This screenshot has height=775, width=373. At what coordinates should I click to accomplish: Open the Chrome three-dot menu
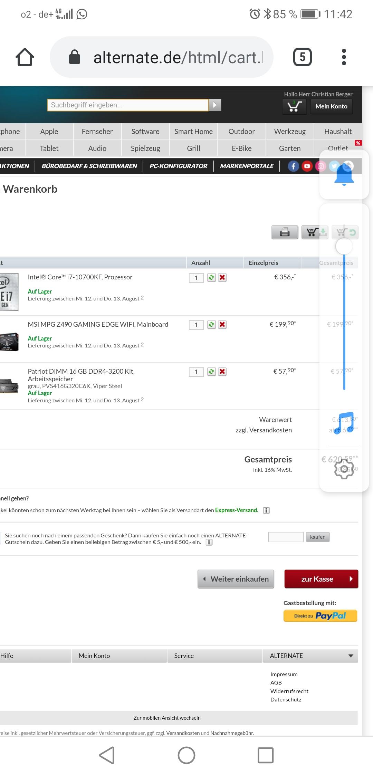[x=344, y=57]
